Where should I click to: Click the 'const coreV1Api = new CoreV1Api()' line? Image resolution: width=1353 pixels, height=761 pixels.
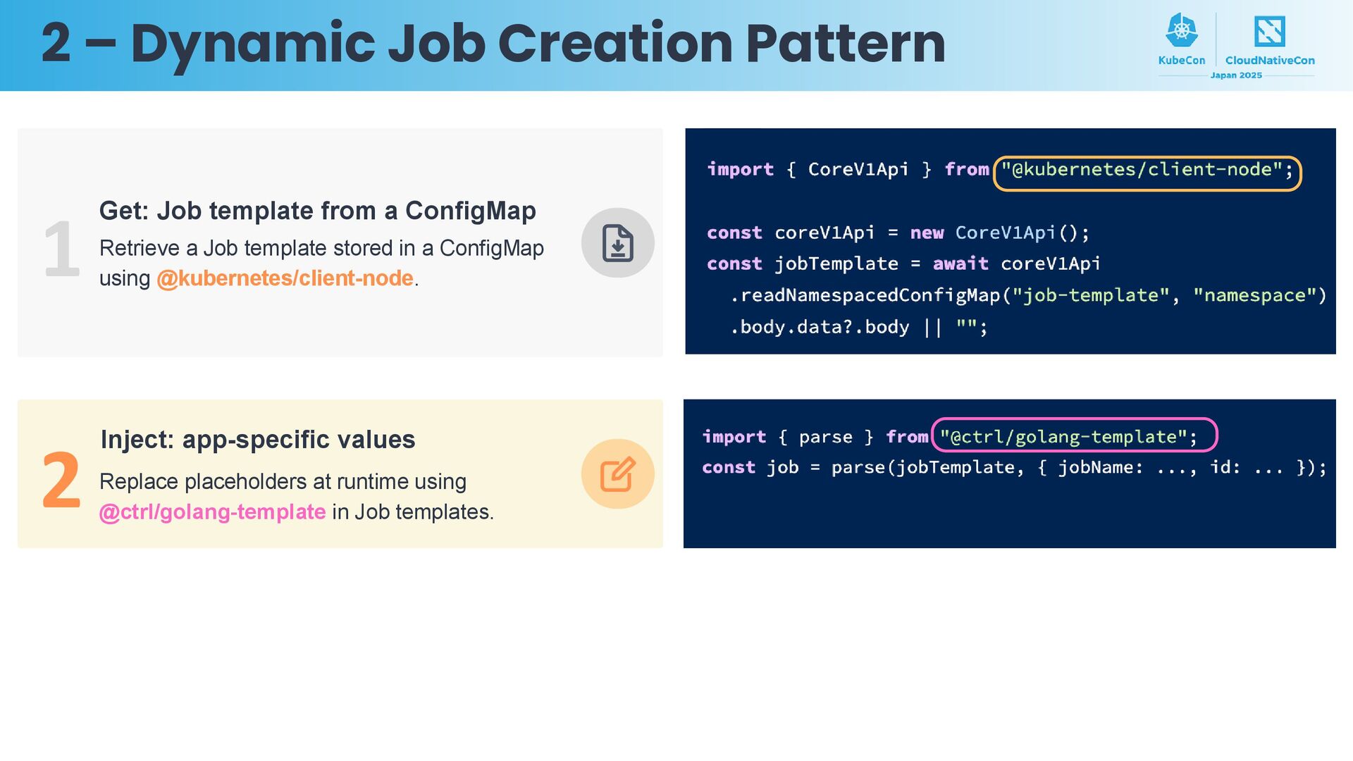[898, 233]
